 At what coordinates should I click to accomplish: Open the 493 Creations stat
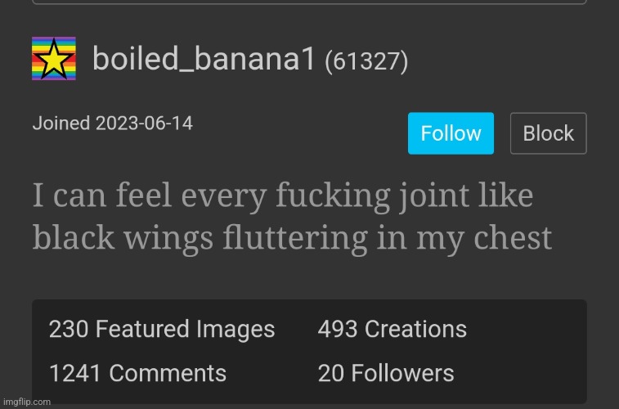click(392, 330)
